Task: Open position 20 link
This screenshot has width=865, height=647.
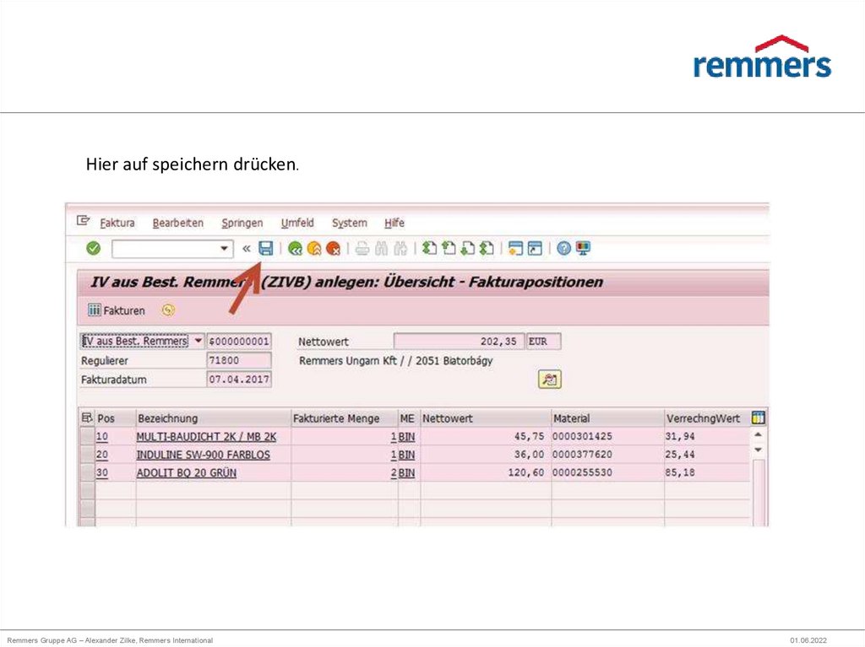Action: point(102,455)
